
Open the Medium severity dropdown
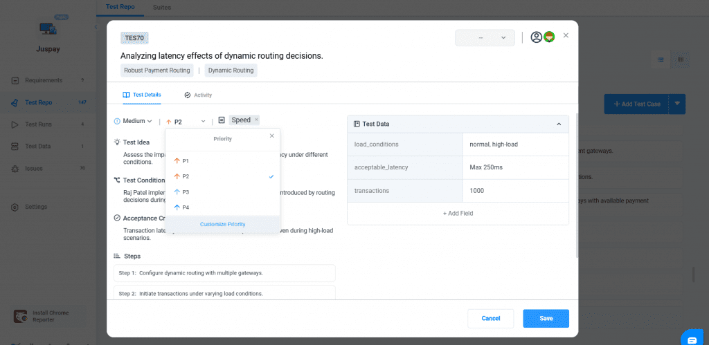click(x=134, y=121)
